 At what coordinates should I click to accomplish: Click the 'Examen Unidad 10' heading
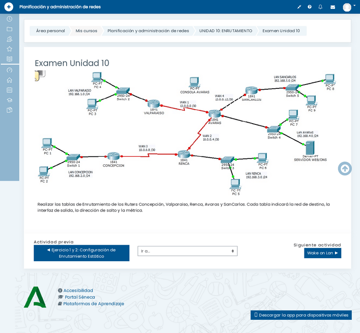pos(72,63)
